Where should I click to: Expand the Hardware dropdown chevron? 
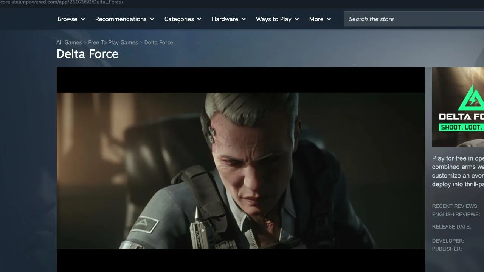244,19
